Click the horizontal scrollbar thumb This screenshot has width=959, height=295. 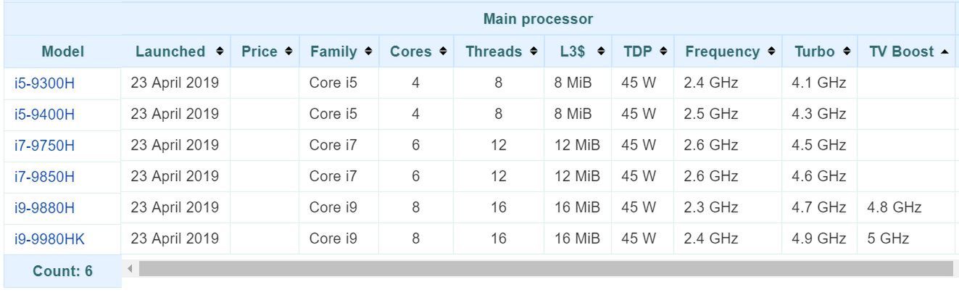click(546, 269)
